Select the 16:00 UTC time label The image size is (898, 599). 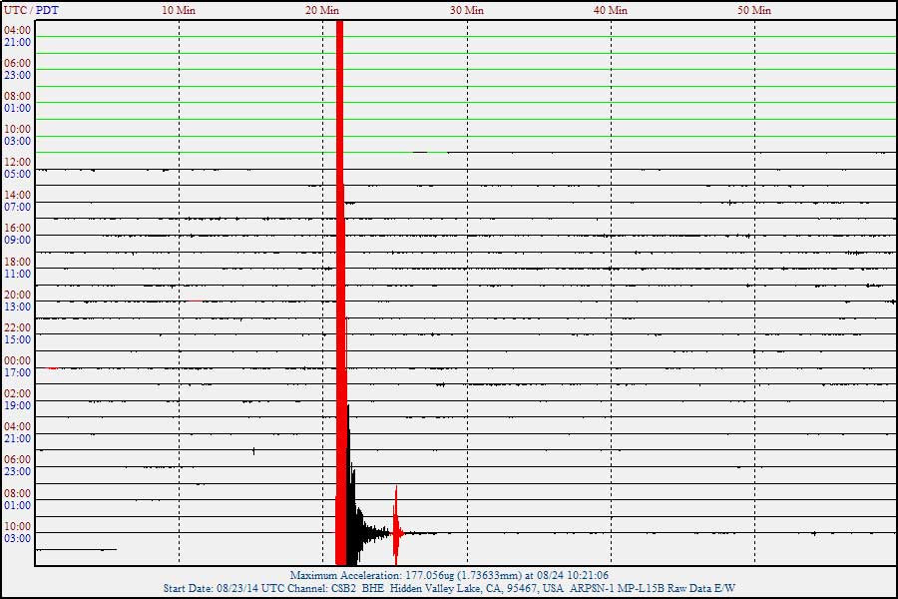pos(17,228)
